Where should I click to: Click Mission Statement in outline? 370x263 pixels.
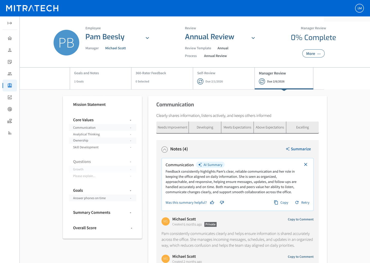pyautogui.click(x=89, y=105)
